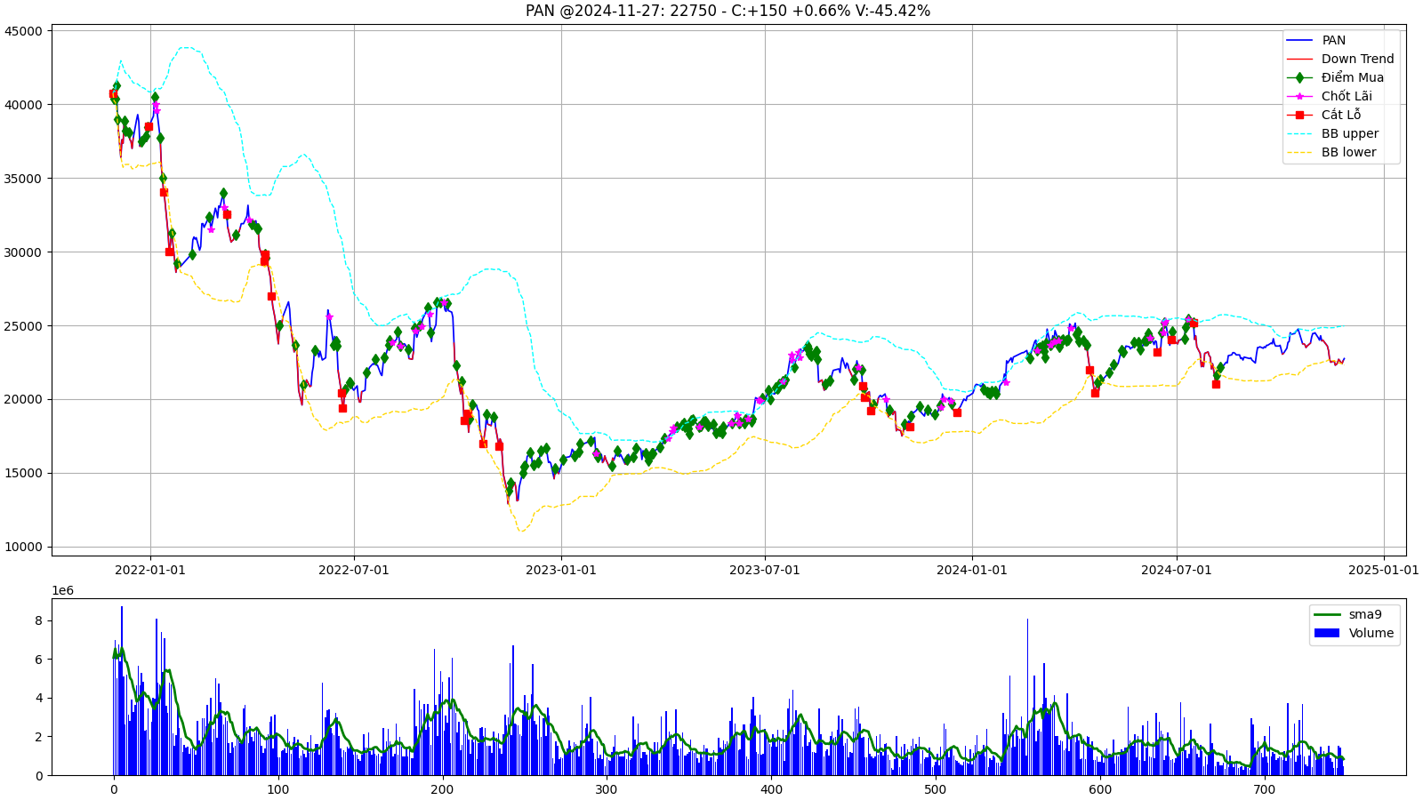Click the 700 tick below volume chart
This screenshot has height=800, width=1423.
pyautogui.click(x=1265, y=789)
